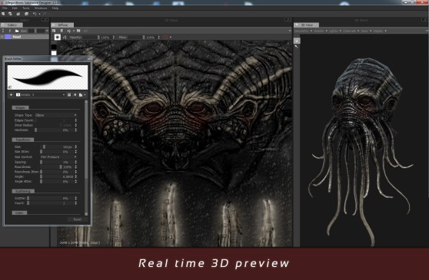
Task: Click the delete brush preset X icon
Action: tap(75, 94)
